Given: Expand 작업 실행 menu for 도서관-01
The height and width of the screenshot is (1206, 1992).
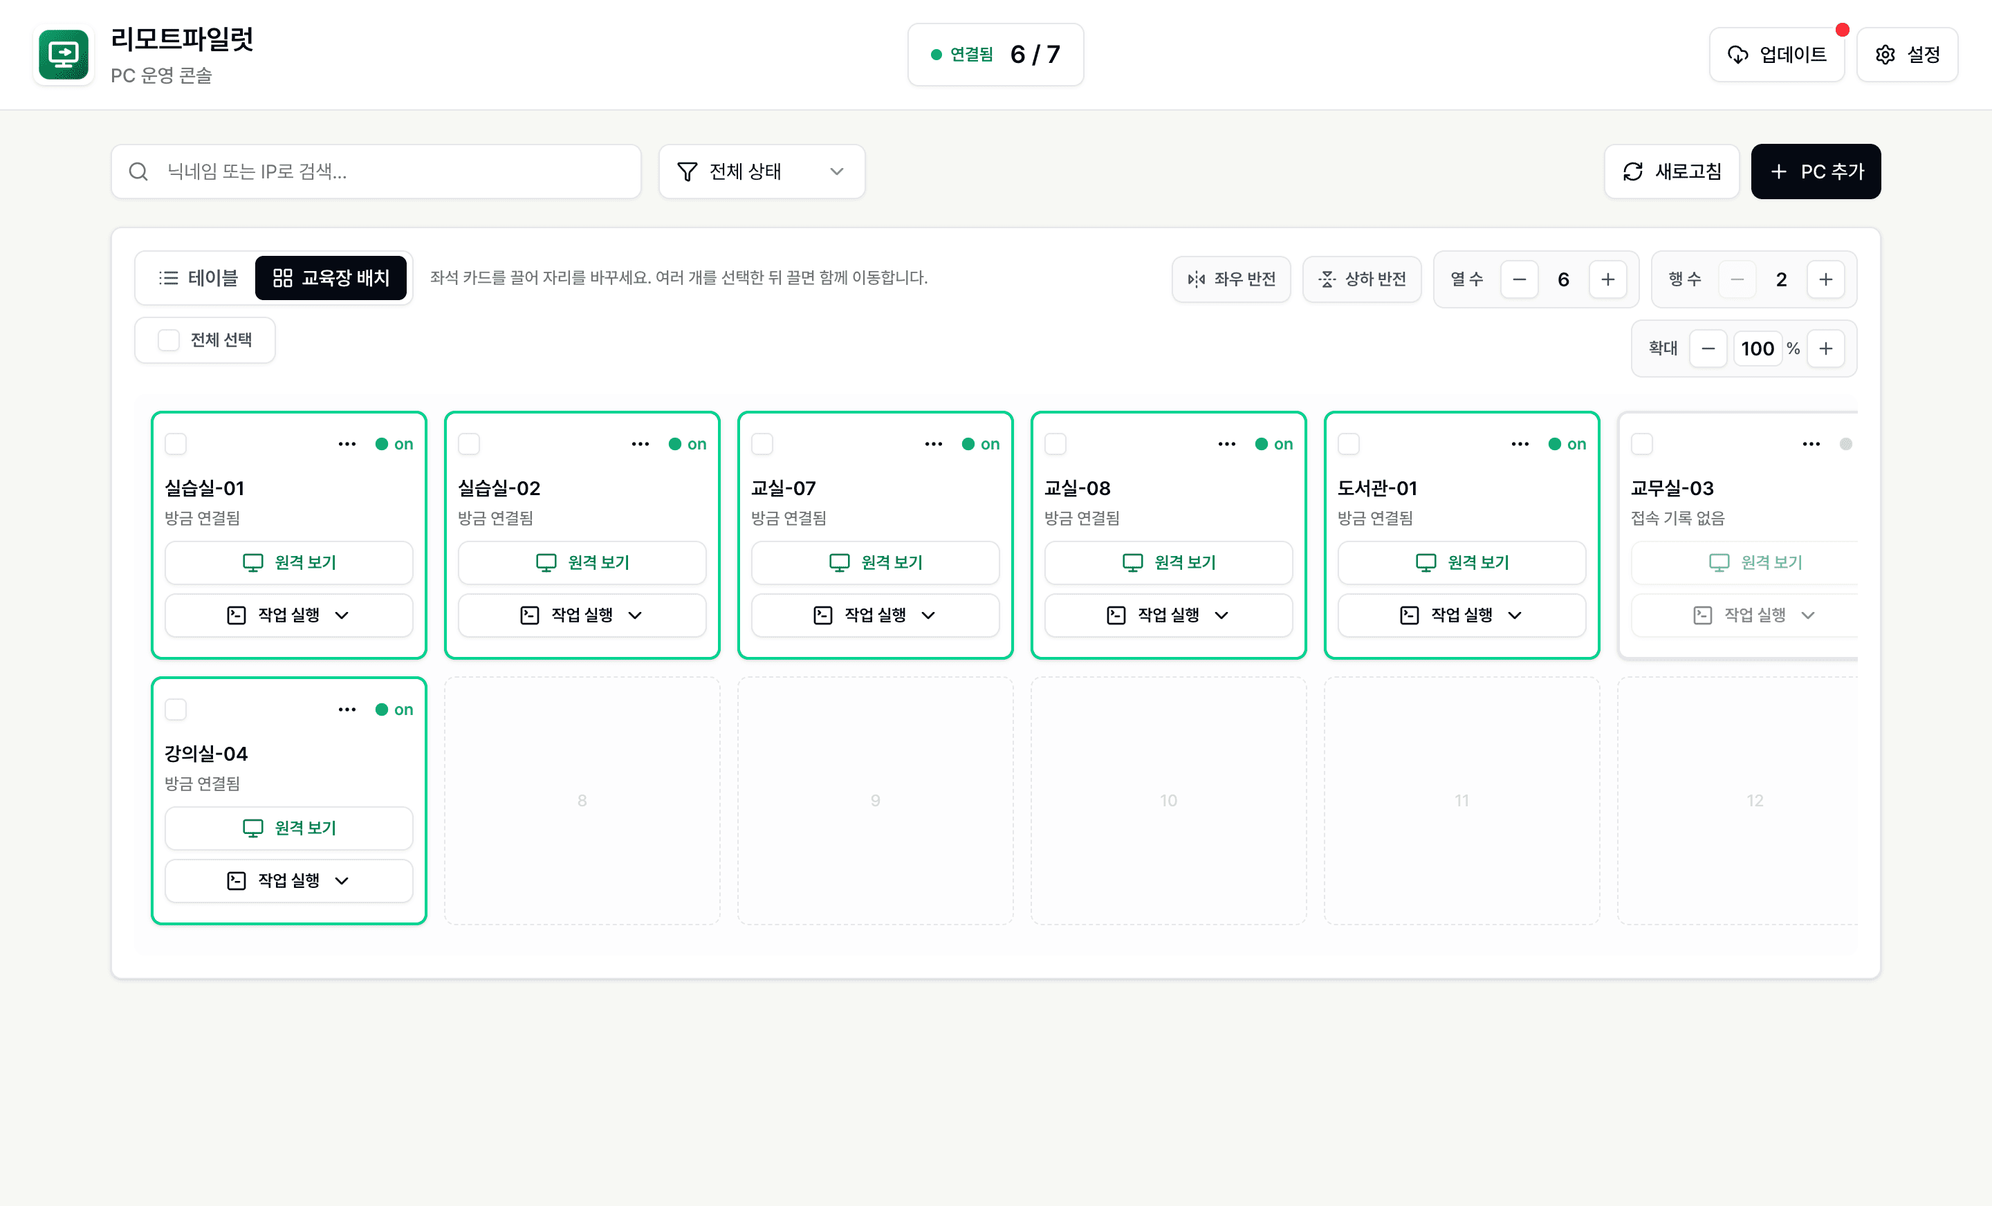Looking at the screenshot, I should 1461,615.
